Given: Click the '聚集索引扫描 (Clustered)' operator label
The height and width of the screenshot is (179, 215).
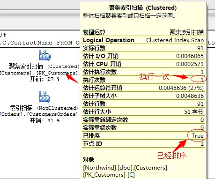Looking at the screenshot, I should tap(44, 67).
